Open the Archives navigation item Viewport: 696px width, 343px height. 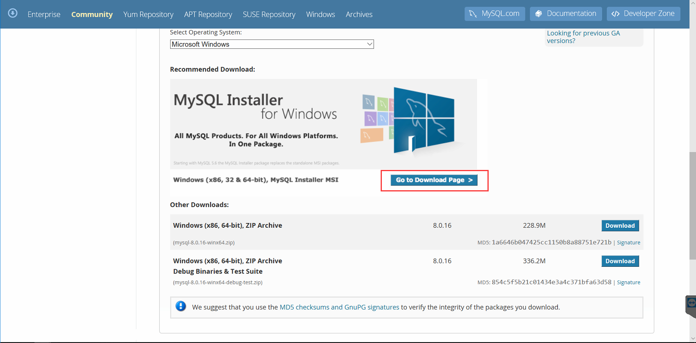[x=359, y=14]
